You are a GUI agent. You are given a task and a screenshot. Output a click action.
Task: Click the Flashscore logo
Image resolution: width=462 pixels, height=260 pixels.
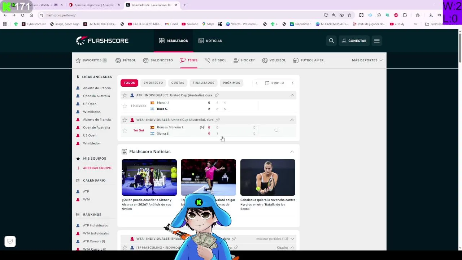pyautogui.click(x=102, y=40)
